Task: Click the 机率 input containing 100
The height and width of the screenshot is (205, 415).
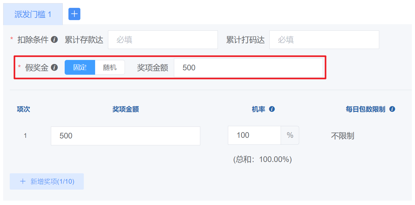Action: point(254,135)
